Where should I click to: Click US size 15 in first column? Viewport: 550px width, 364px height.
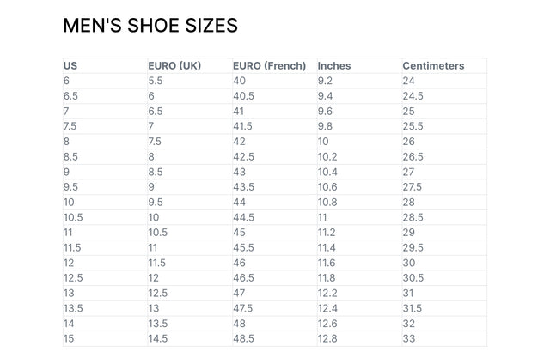pos(70,338)
